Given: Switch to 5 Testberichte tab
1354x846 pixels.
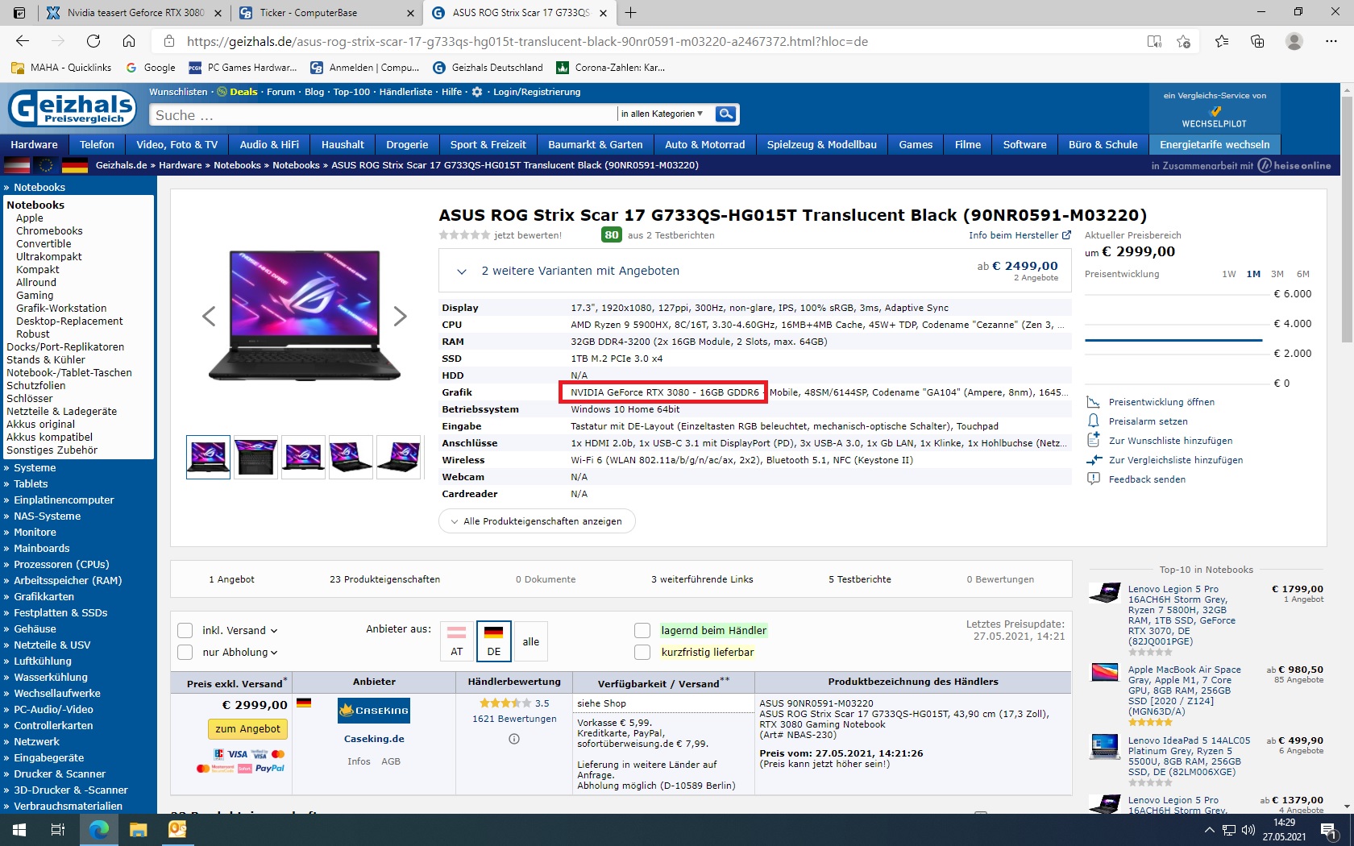Looking at the screenshot, I should [x=859, y=579].
